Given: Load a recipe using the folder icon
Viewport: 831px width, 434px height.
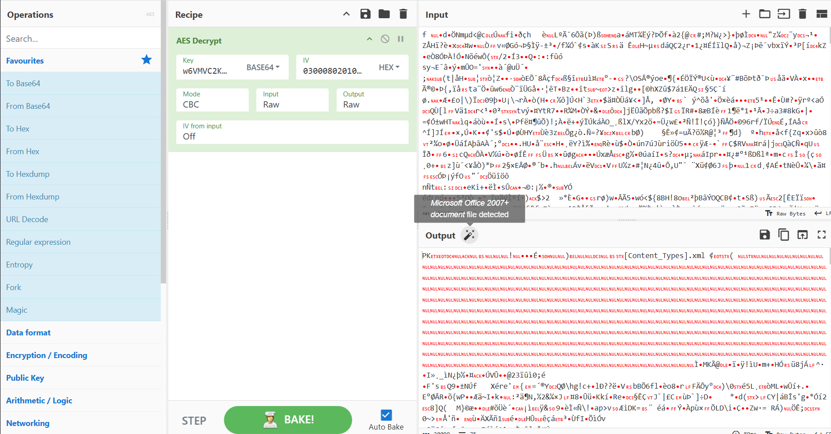Looking at the screenshot, I should point(384,14).
